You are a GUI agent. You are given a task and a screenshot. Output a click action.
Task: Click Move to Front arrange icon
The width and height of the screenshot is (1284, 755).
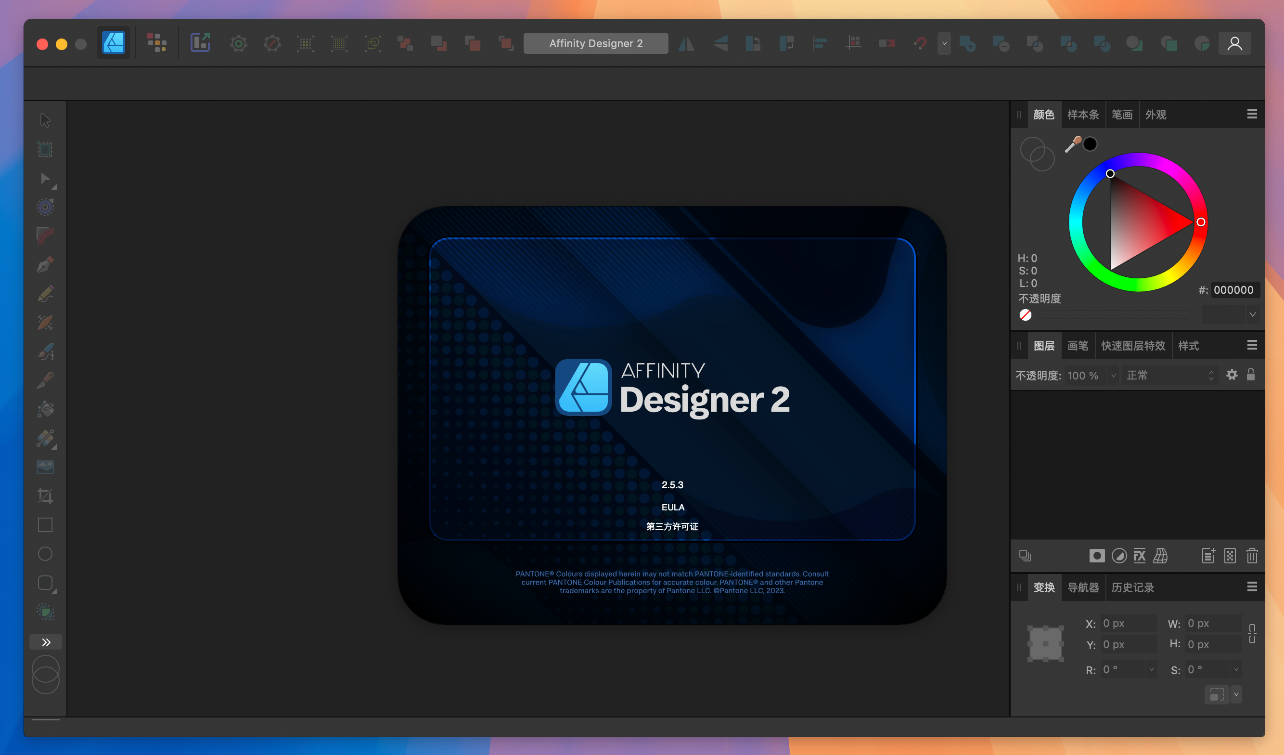(x=506, y=43)
